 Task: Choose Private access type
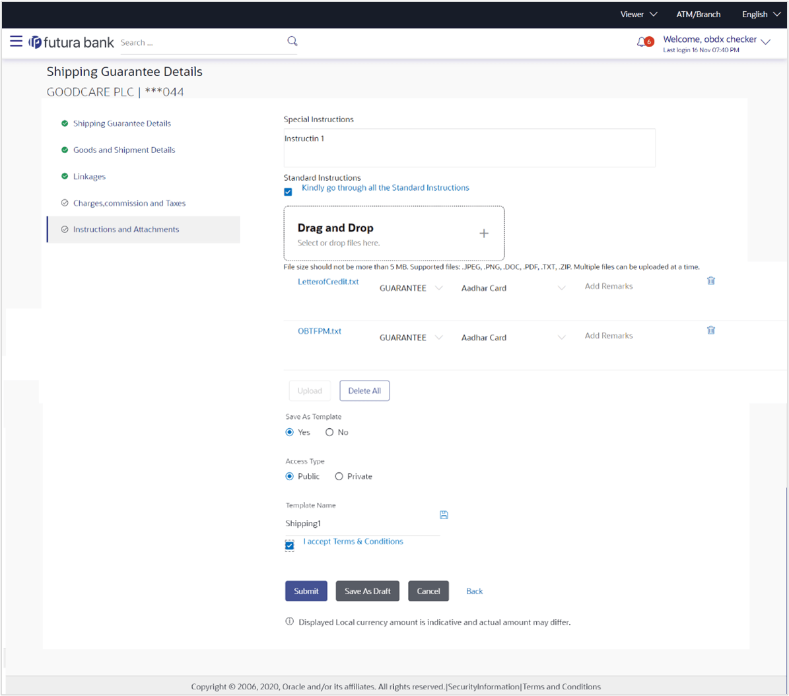[339, 476]
